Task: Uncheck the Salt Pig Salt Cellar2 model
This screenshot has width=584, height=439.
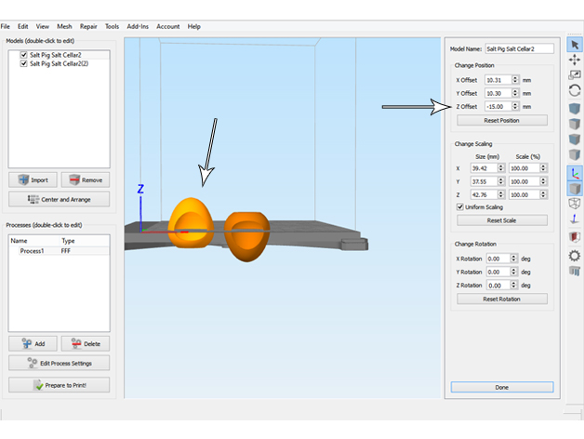Action: pos(24,56)
